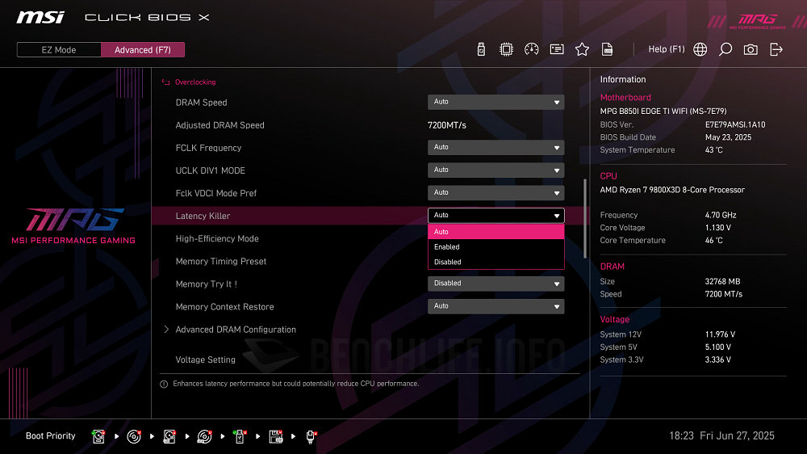
Task: Select the USB CD/DVD boot icon, fourth in order
Action: (x=205, y=436)
